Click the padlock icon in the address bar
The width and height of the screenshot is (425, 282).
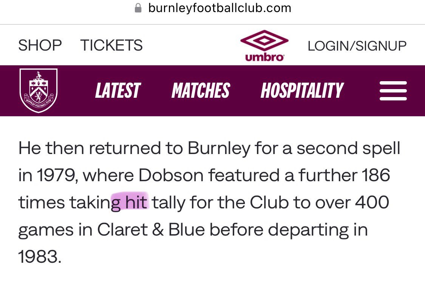coord(139,8)
